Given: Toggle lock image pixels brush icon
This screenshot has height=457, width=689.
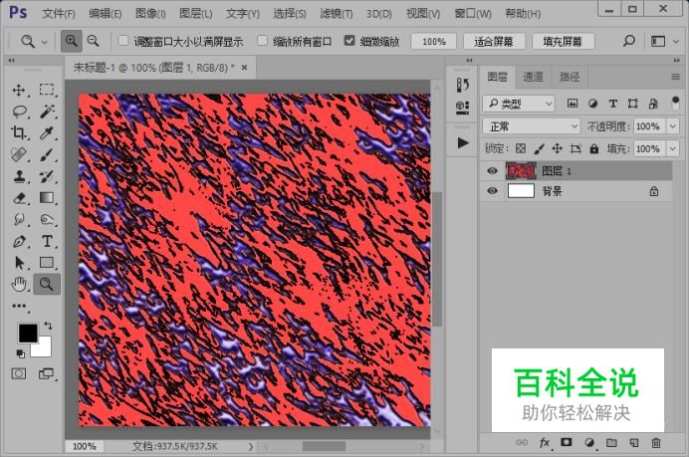Looking at the screenshot, I should point(539,149).
